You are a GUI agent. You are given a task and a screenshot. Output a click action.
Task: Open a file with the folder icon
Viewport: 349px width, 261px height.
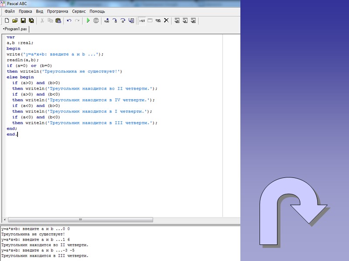15,20
